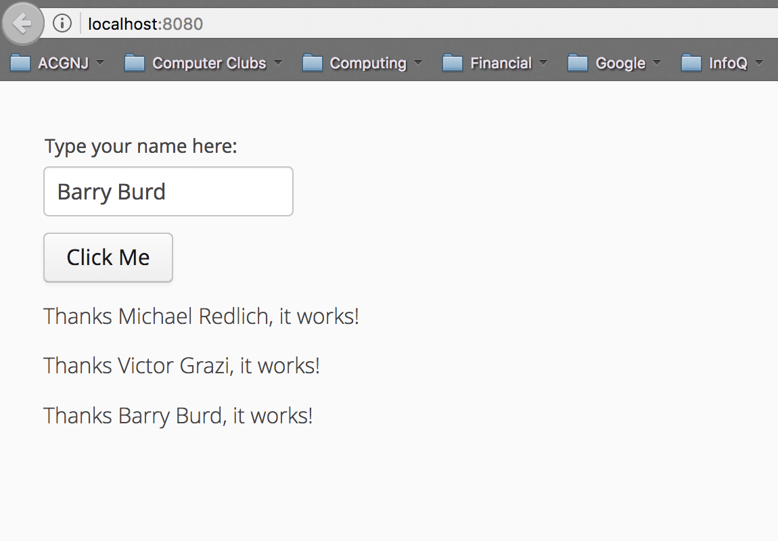Click the 'Type your name here:' label

(x=141, y=147)
